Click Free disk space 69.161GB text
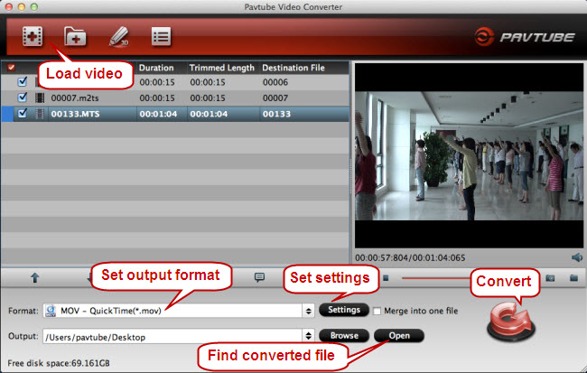 [59, 363]
